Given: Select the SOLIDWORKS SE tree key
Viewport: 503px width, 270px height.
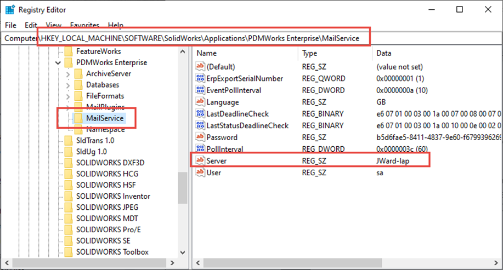Looking at the screenshot, I should tap(103, 240).
